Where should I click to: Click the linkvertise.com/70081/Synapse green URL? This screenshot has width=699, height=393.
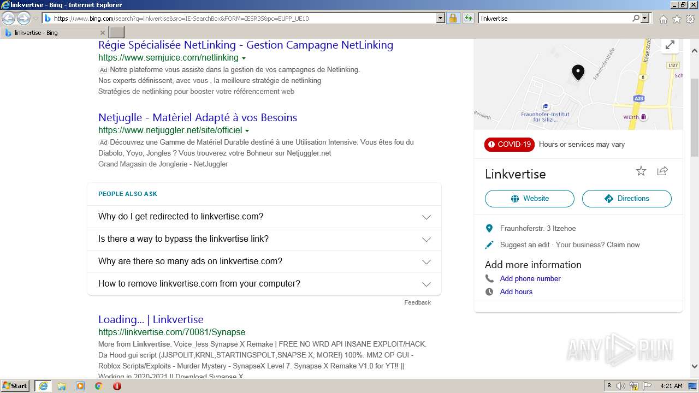pos(171,332)
